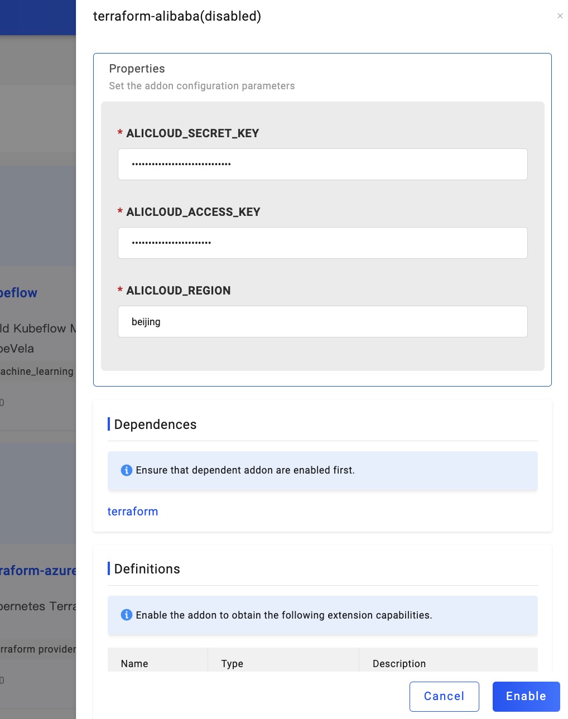568x719 pixels.
Task: Click the Definitions section heading
Action: point(147,569)
